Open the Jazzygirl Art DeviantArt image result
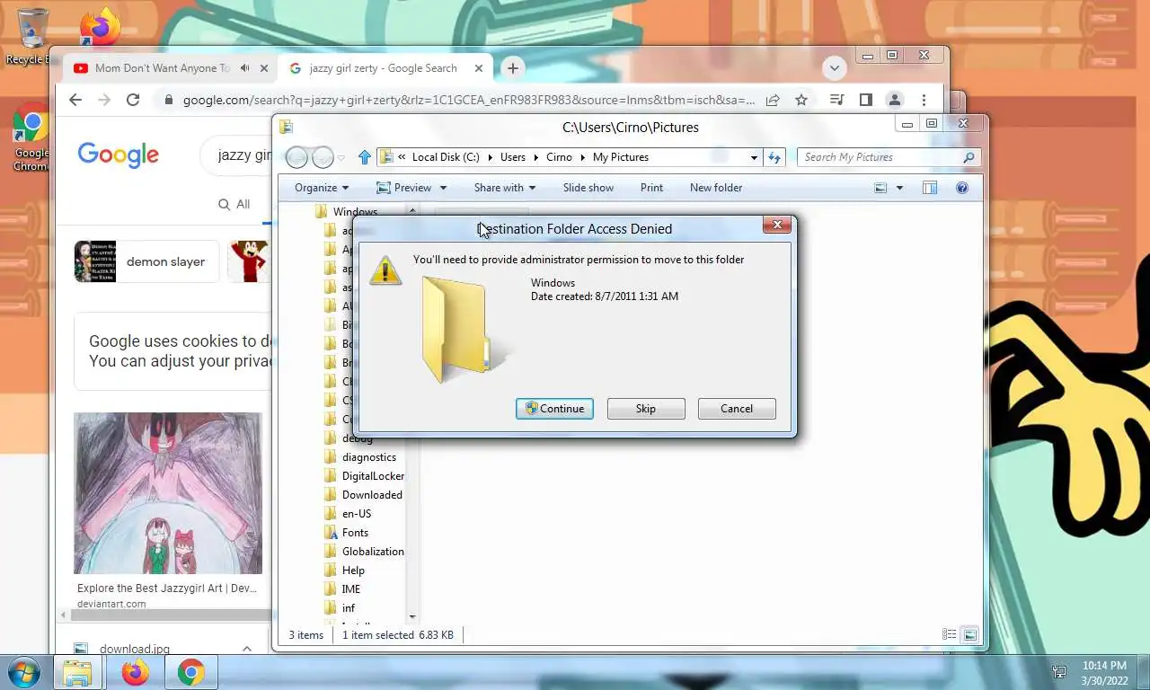 168,493
